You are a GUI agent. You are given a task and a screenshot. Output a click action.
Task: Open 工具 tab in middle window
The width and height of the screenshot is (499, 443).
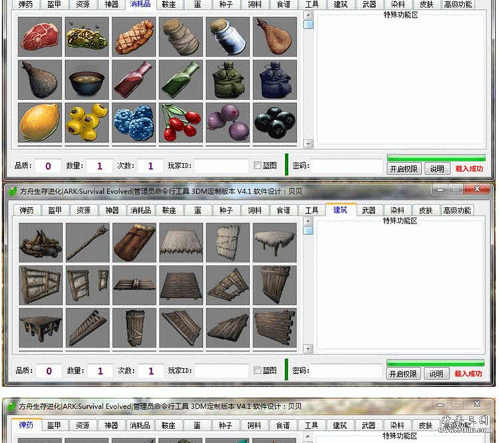click(311, 211)
